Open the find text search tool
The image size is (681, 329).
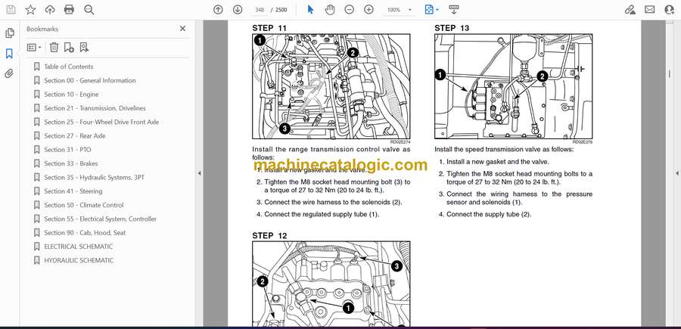point(89,10)
